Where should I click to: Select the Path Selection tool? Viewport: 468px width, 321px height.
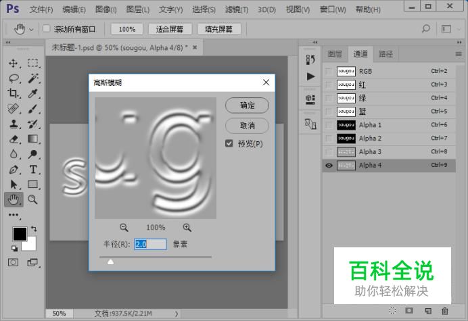click(14, 184)
